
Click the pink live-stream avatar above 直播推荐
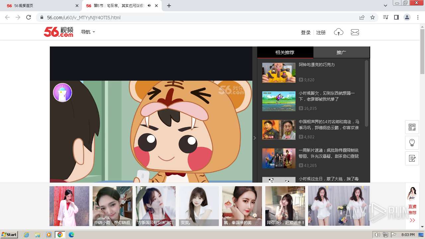tap(412, 194)
